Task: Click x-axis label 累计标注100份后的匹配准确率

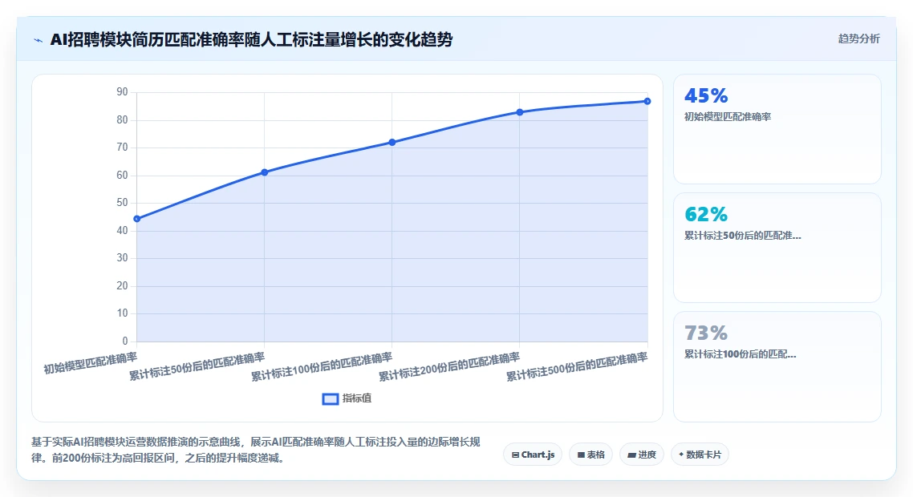Action: click(x=322, y=366)
